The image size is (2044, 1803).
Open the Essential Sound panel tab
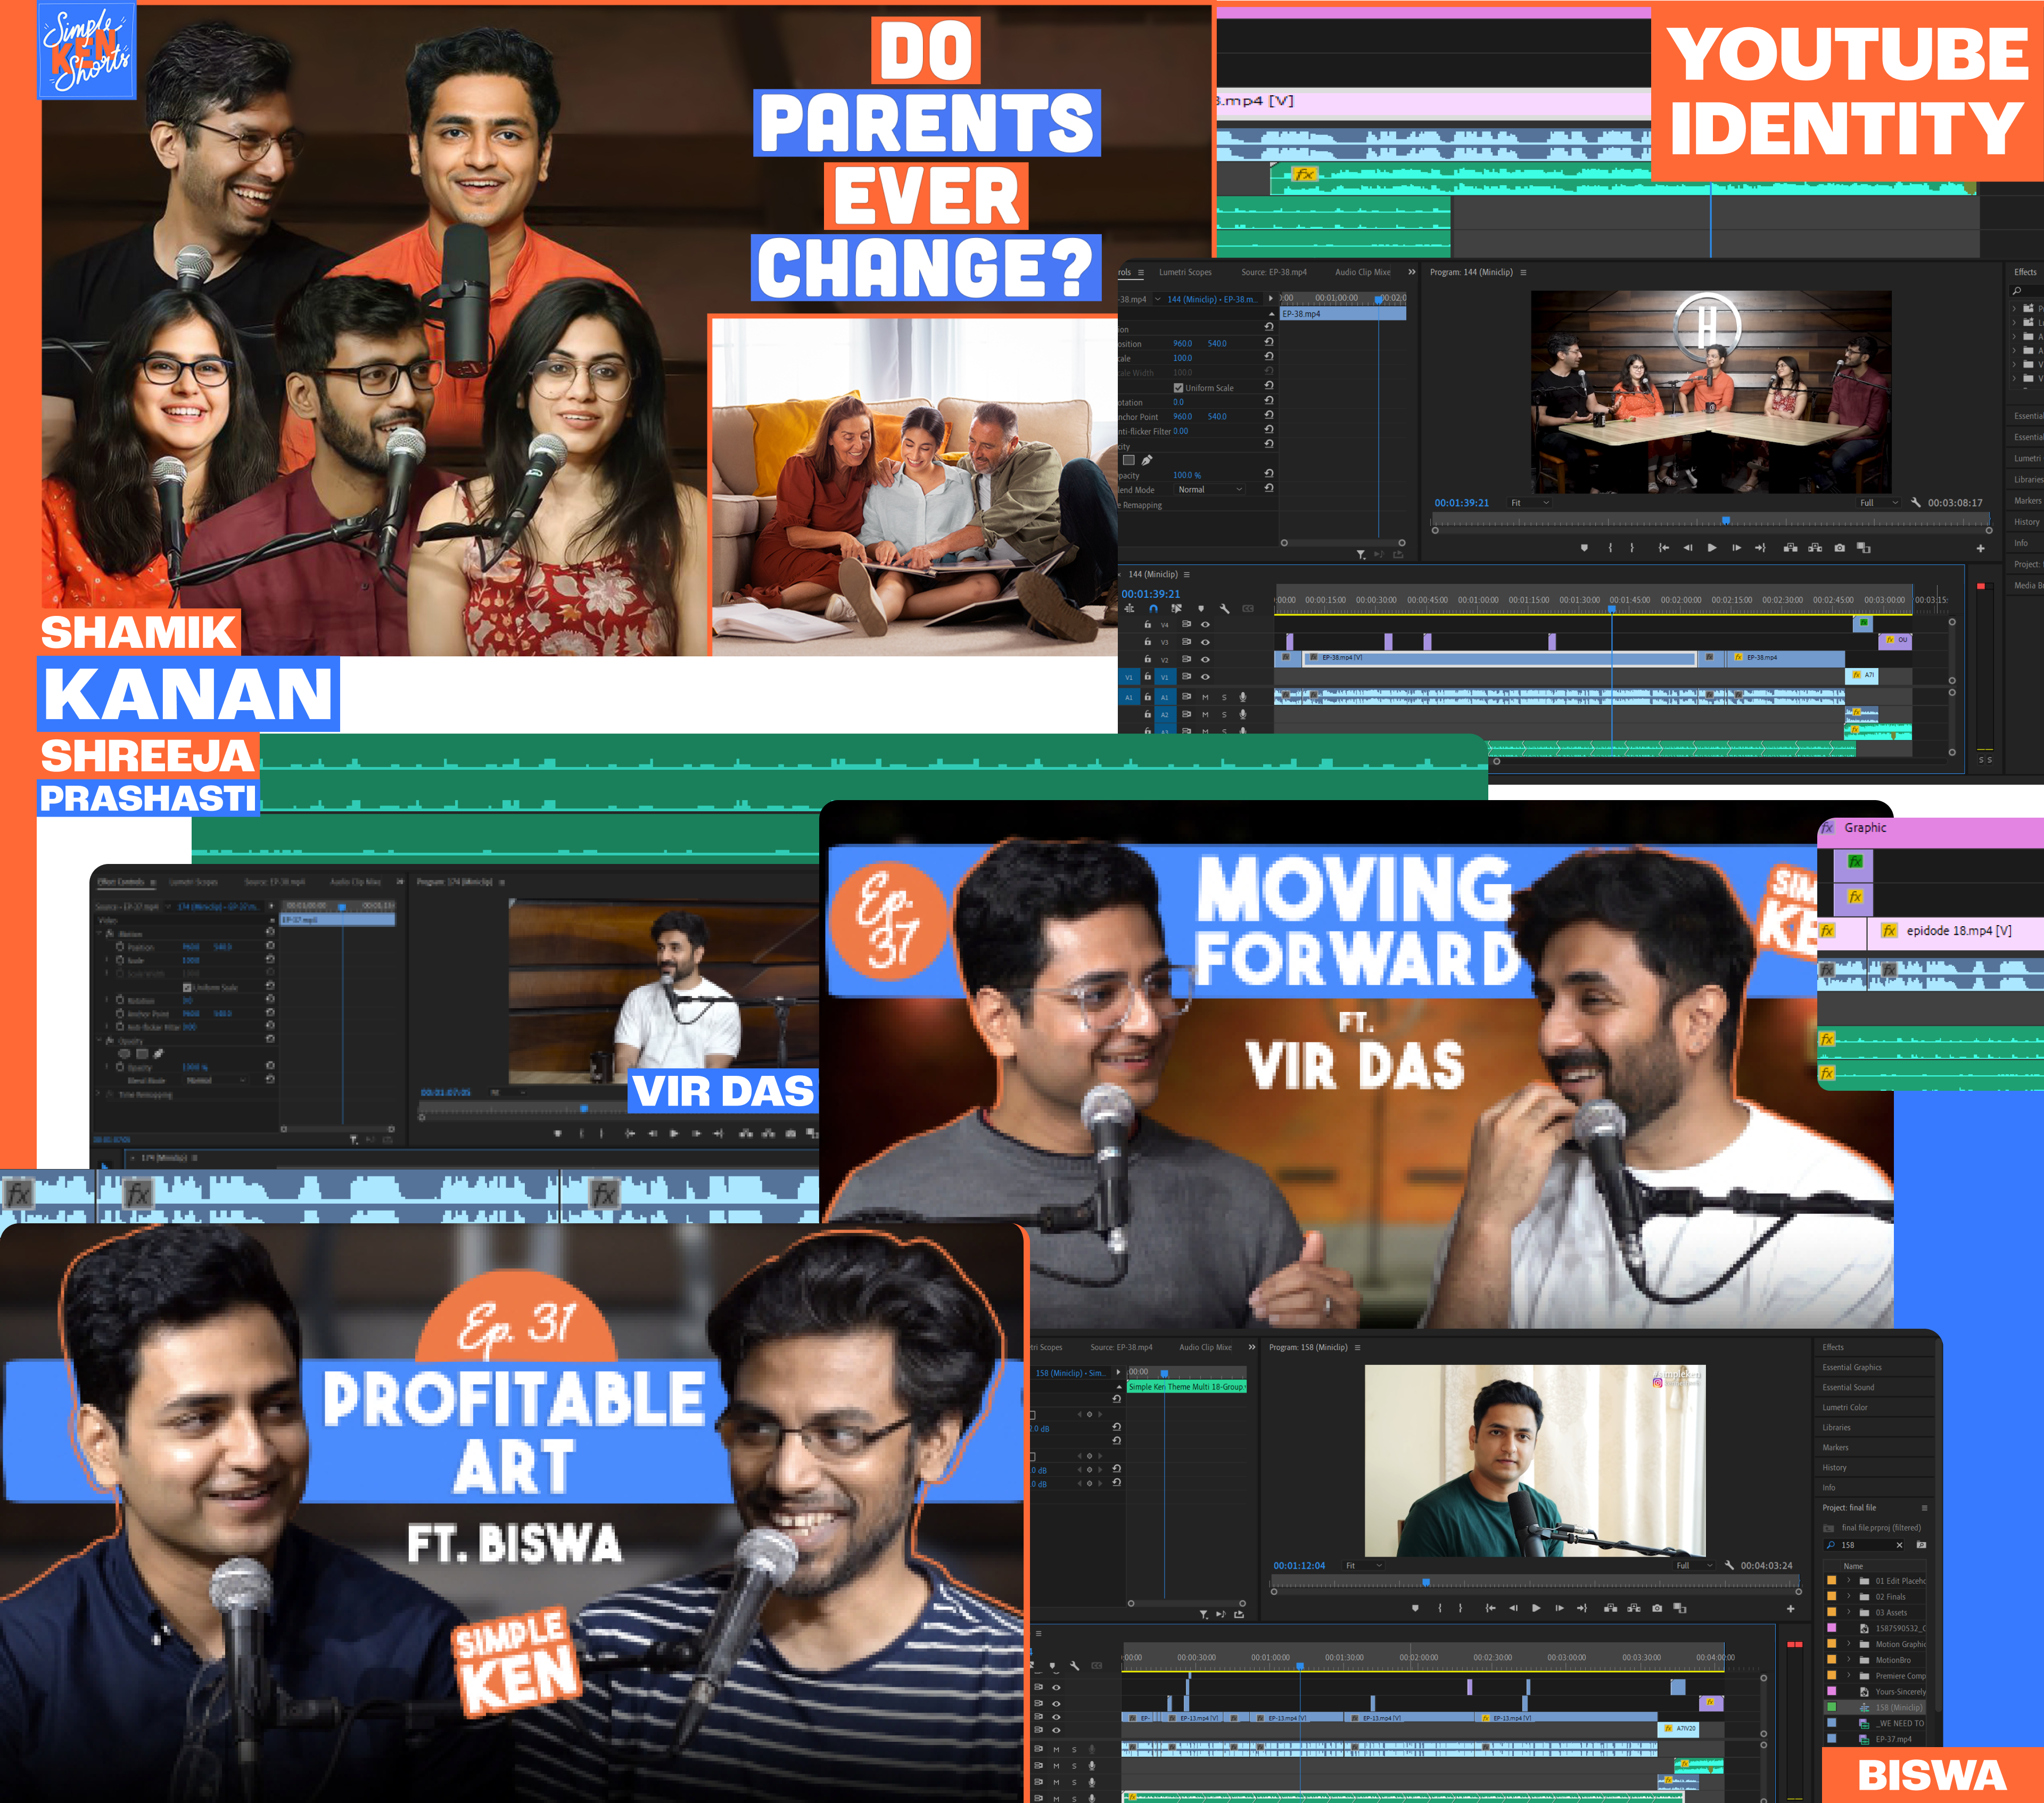pos(1848,1387)
